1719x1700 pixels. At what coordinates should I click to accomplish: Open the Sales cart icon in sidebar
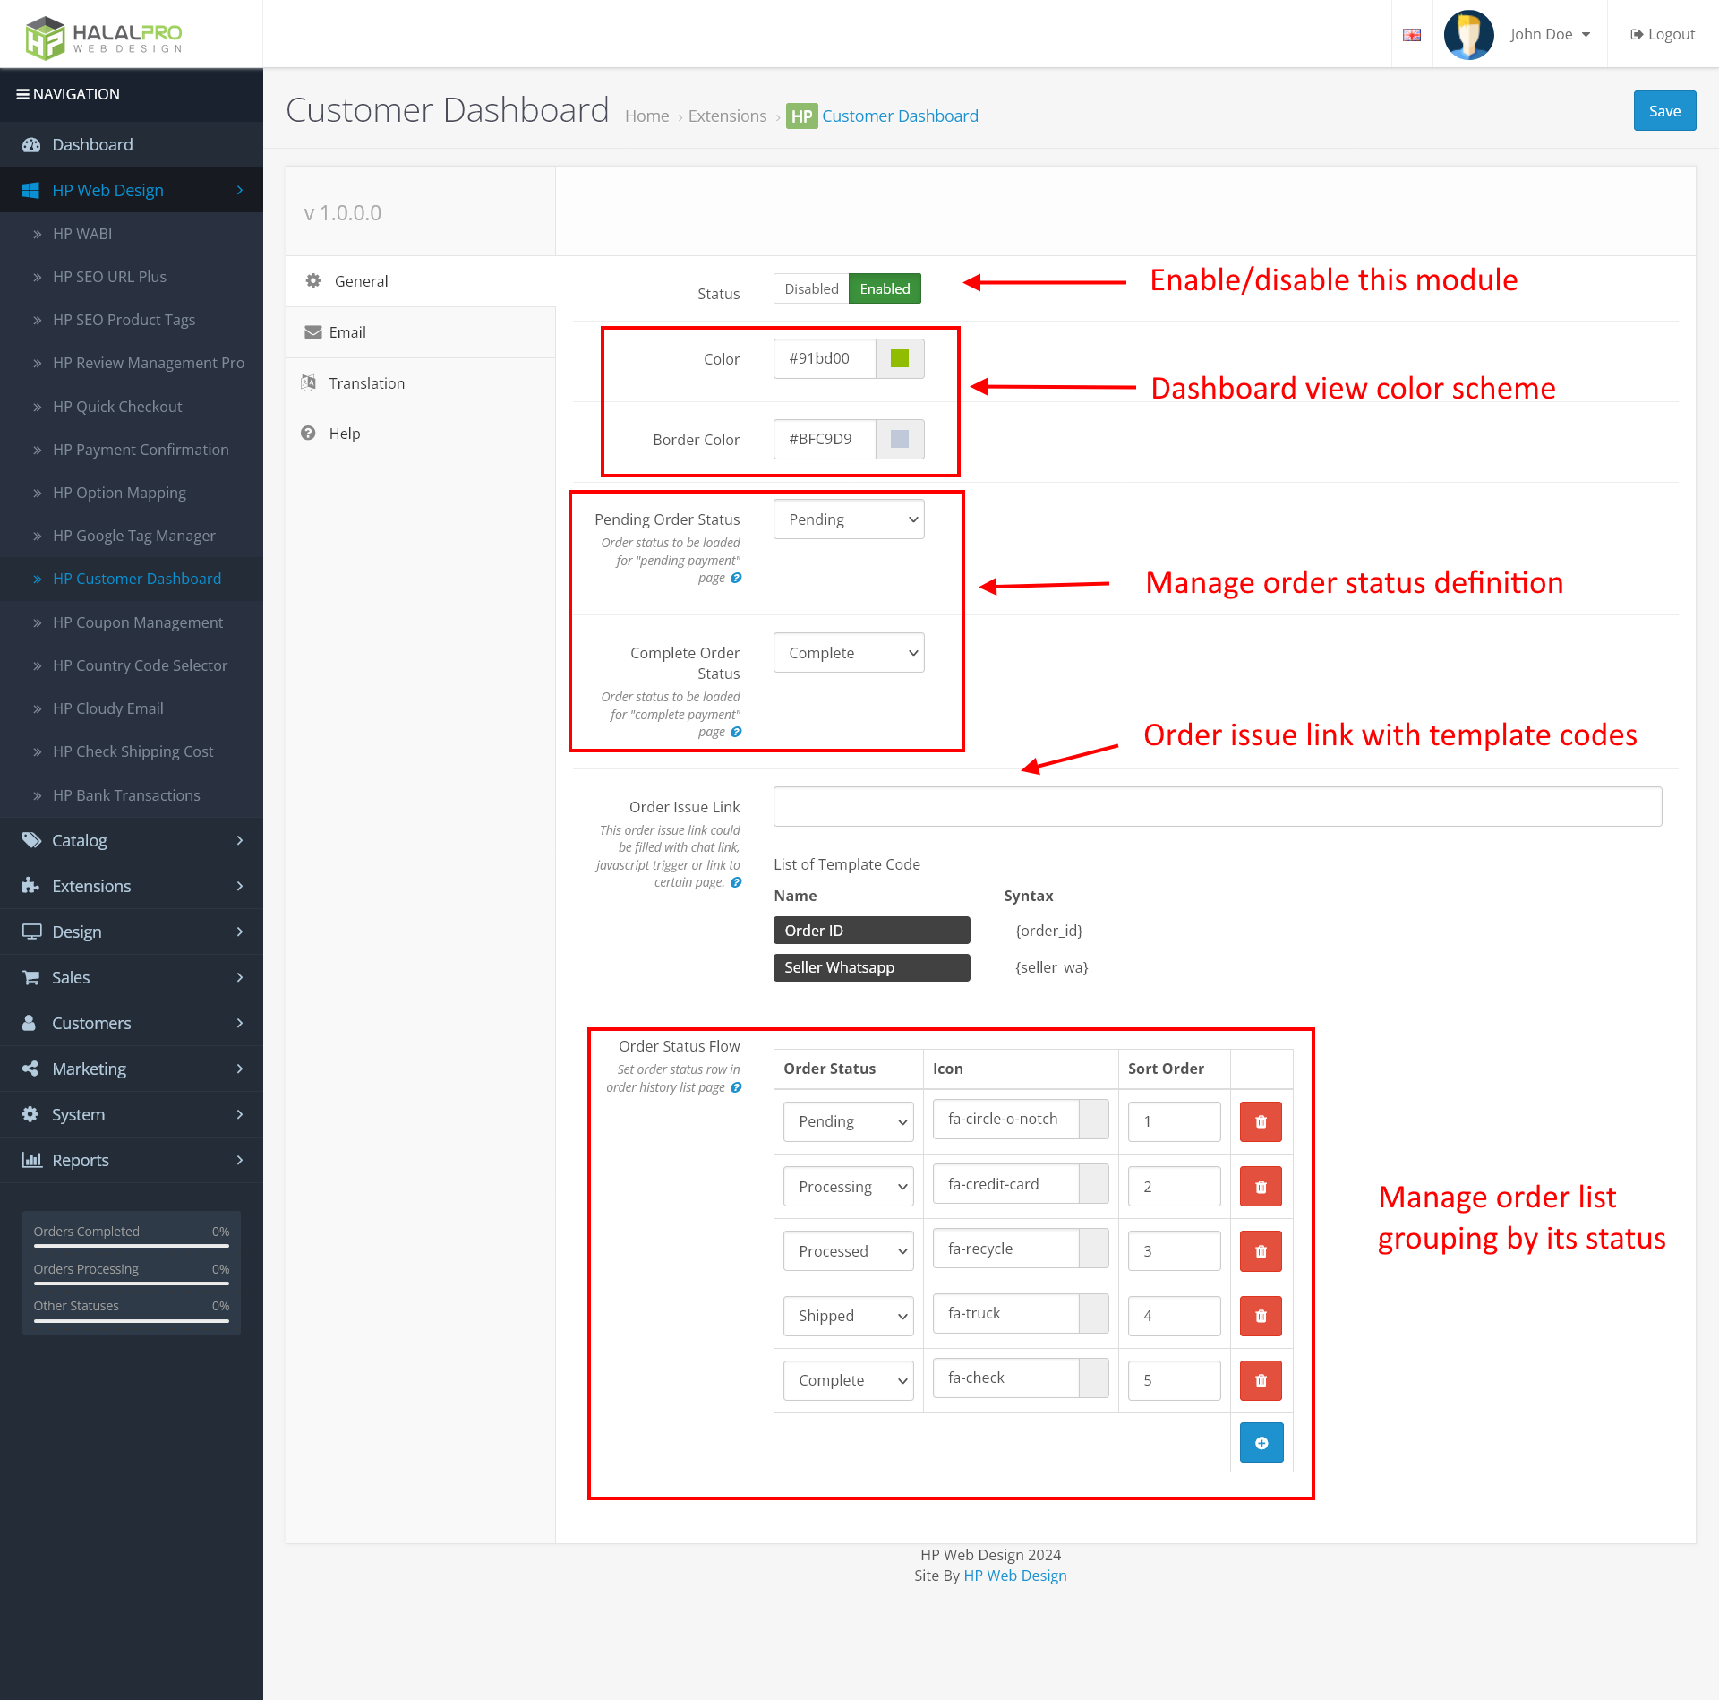coord(32,977)
